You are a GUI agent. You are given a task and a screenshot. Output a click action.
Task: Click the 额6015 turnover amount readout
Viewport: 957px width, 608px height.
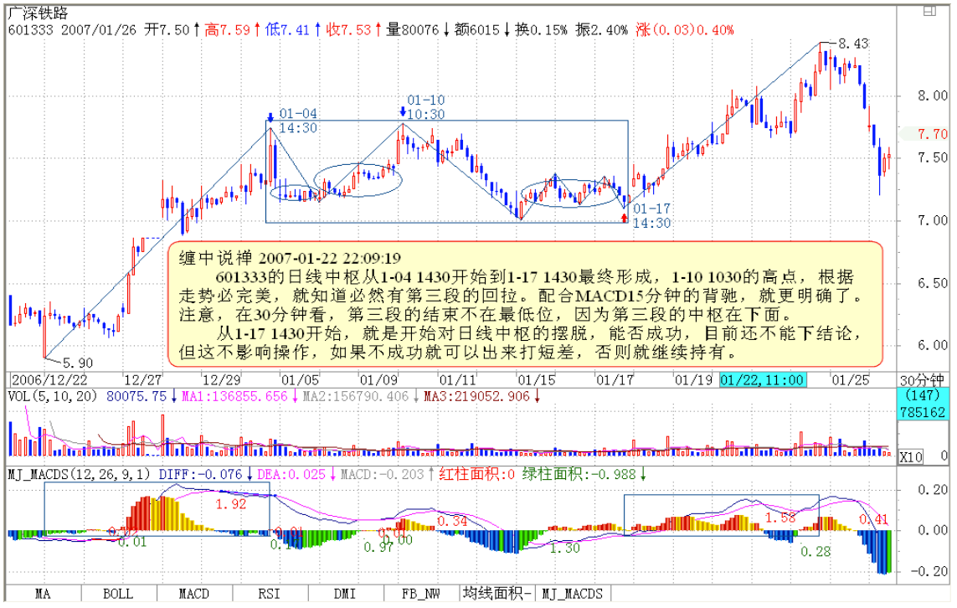click(x=477, y=29)
